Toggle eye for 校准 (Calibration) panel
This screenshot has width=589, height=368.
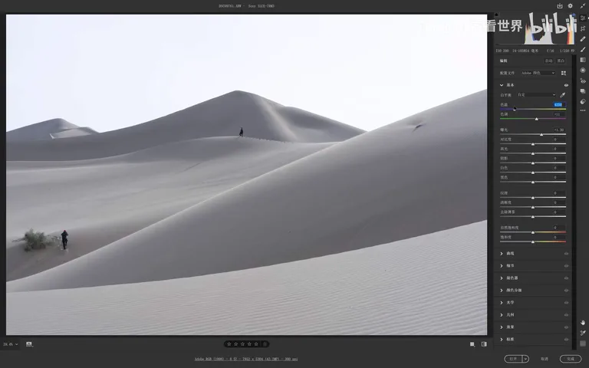point(566,340)
